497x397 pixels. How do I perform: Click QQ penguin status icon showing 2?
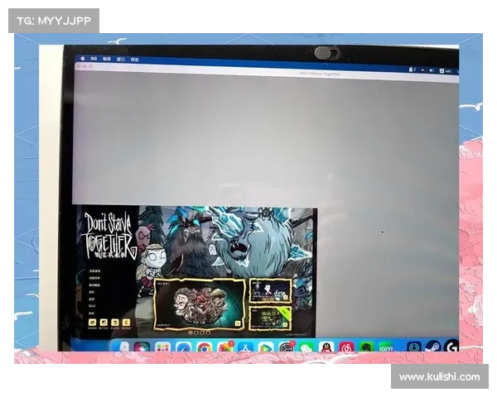coord(412,69)
